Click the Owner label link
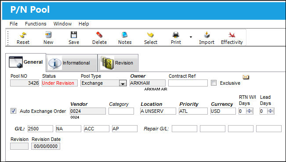This screenshot has width=286, height=162. [138, 76]
